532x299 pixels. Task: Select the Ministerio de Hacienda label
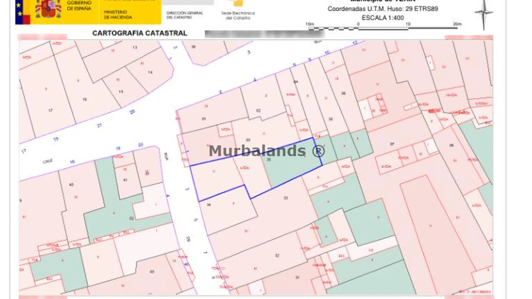118,15
